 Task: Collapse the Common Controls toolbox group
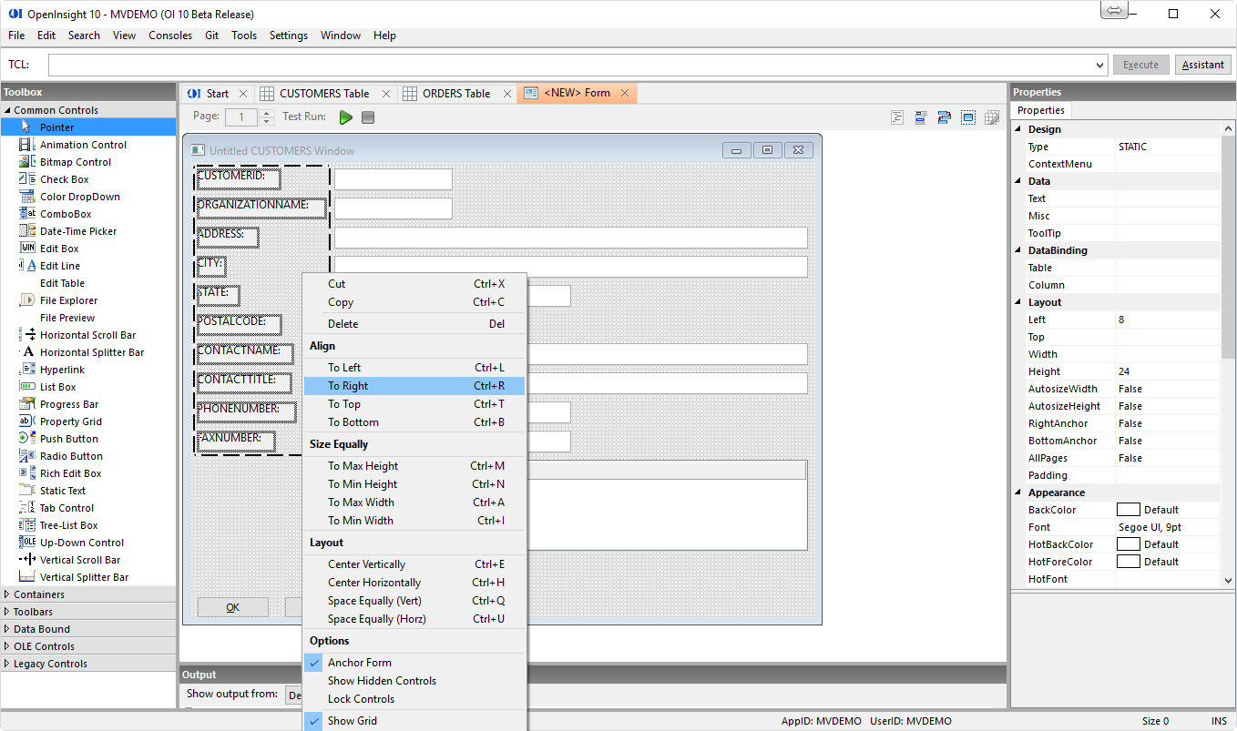[7, 110]
